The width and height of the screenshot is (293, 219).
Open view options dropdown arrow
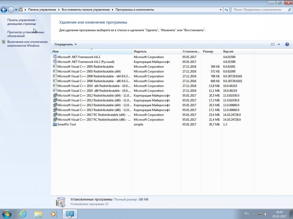(x=279, y=44)
